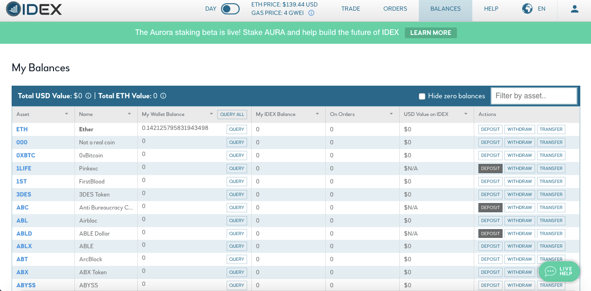Open the ETH asset link

(22, 129)
